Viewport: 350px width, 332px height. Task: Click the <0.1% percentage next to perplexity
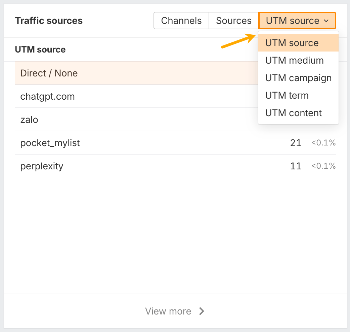click(x=323, y=166)
